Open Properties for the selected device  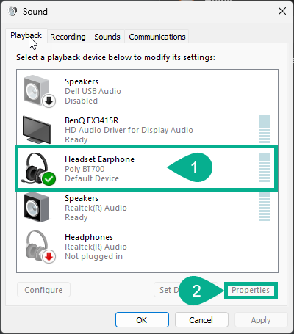click(x=251, y=290)
